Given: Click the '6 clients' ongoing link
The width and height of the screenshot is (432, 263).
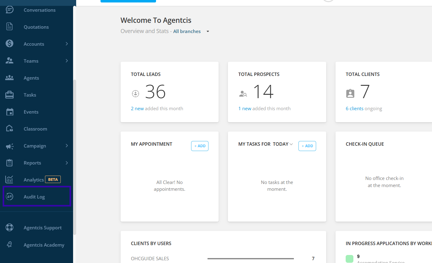Looking at the screenshot, I should click(x=355, y=109).
